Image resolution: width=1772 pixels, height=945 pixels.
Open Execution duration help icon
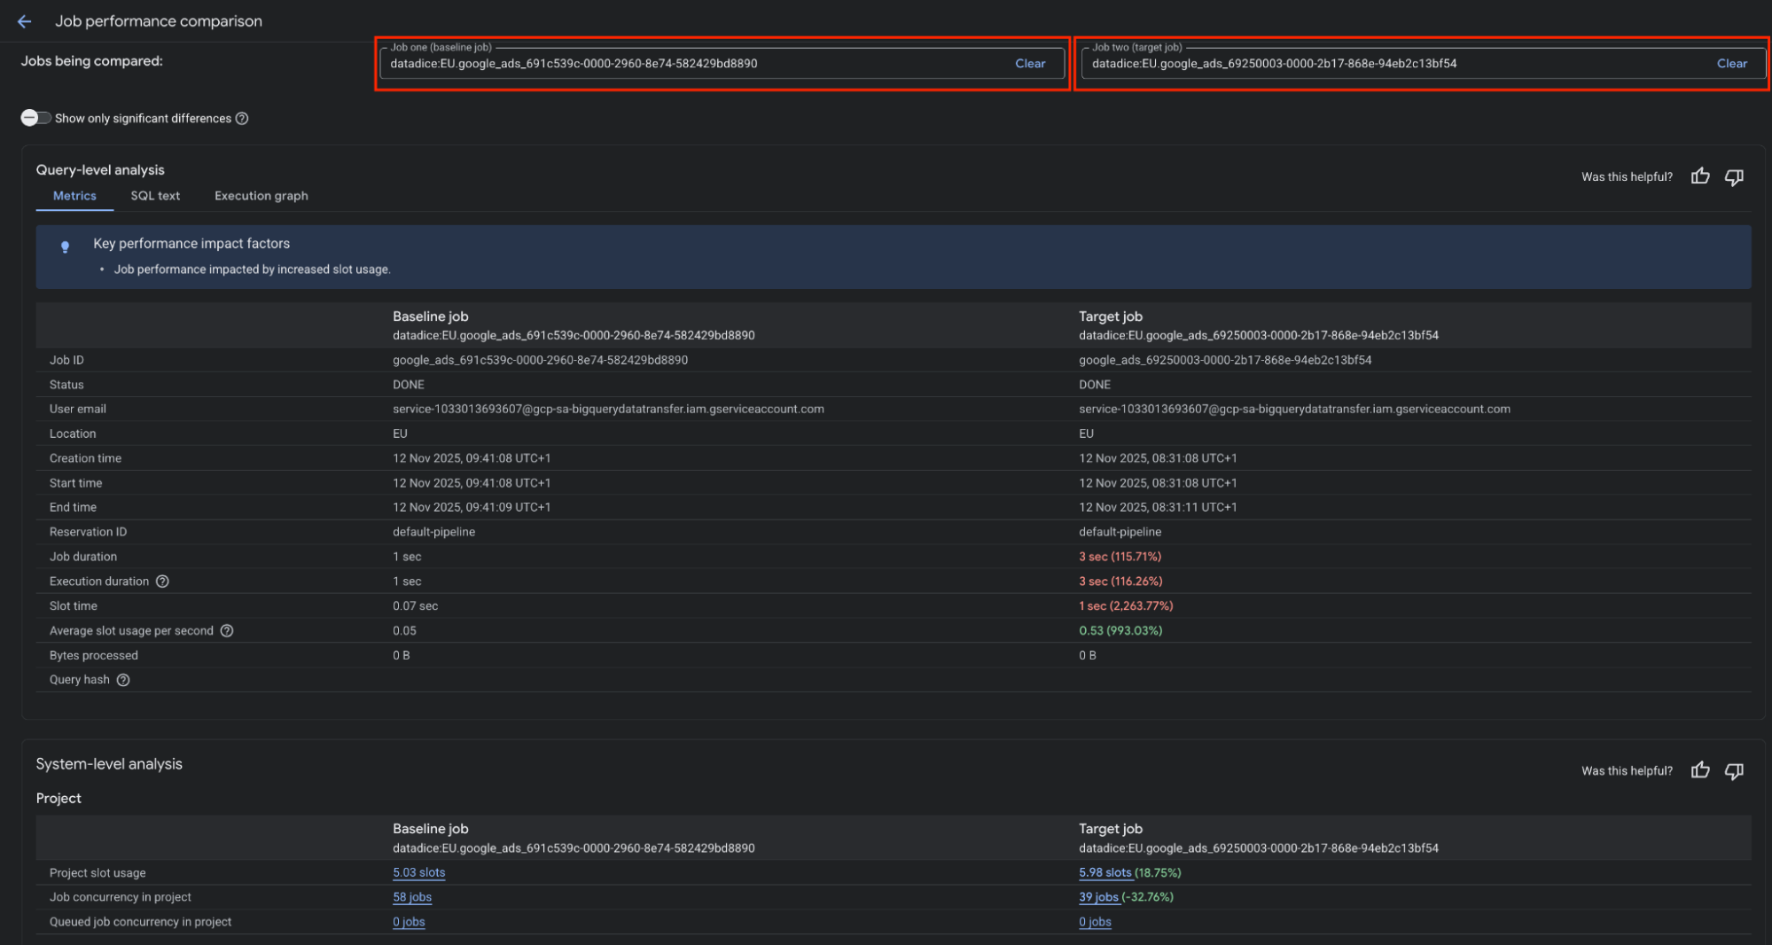click(162, 582)
